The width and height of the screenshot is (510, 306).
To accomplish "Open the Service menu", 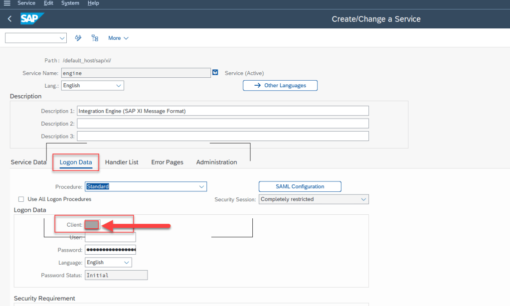I will pyautogui.click(x=26, y=3).
